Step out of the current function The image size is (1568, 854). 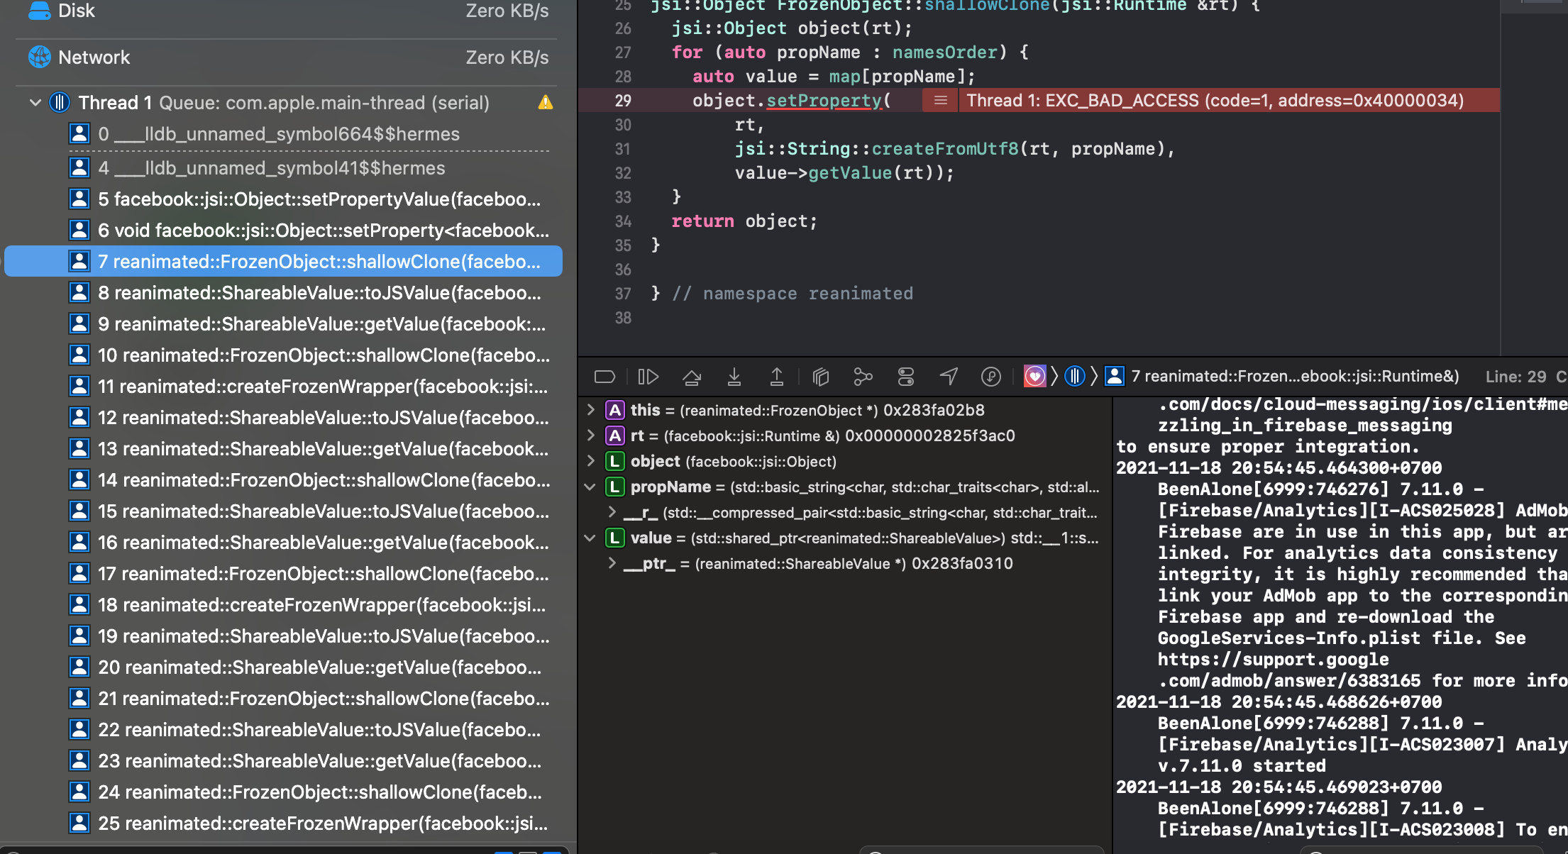click(x=777, y=377)
